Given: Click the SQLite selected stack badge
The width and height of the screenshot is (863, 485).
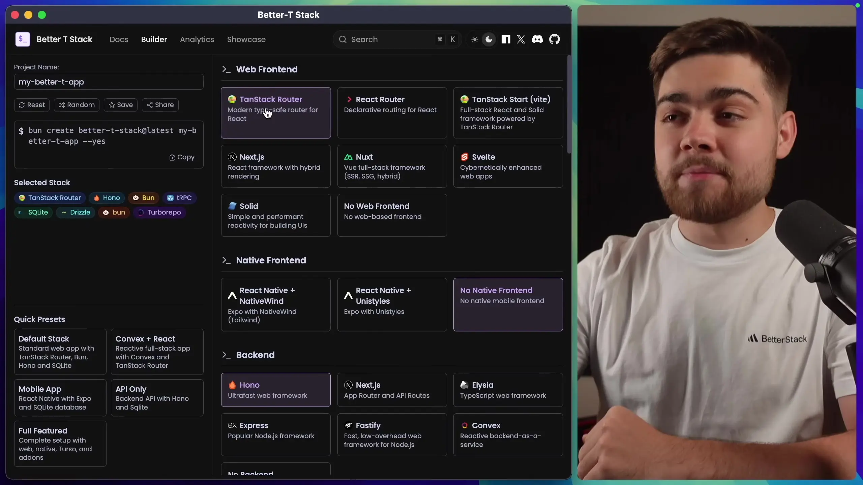Looking at the screenshot, I should (x=33, y=213).
